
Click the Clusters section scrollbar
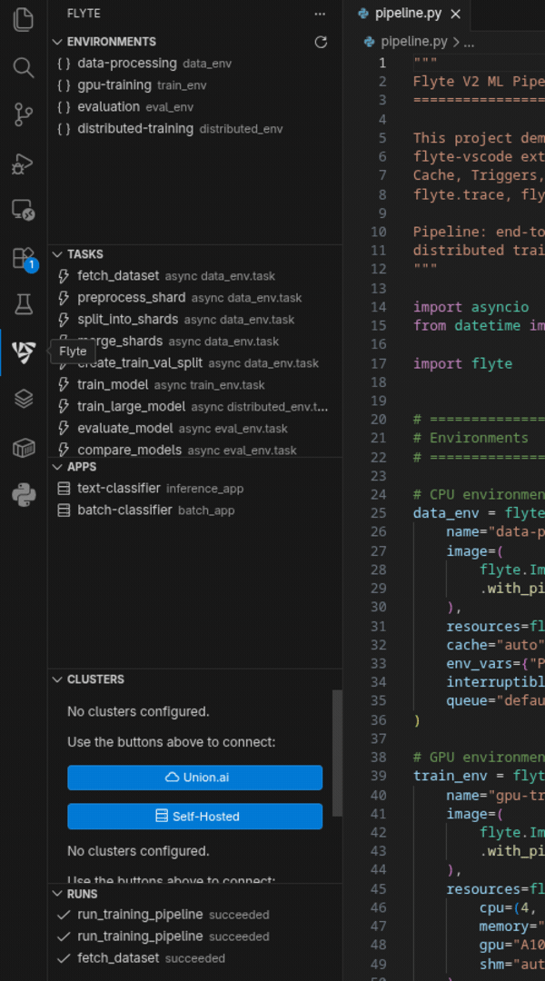[337, 753]
